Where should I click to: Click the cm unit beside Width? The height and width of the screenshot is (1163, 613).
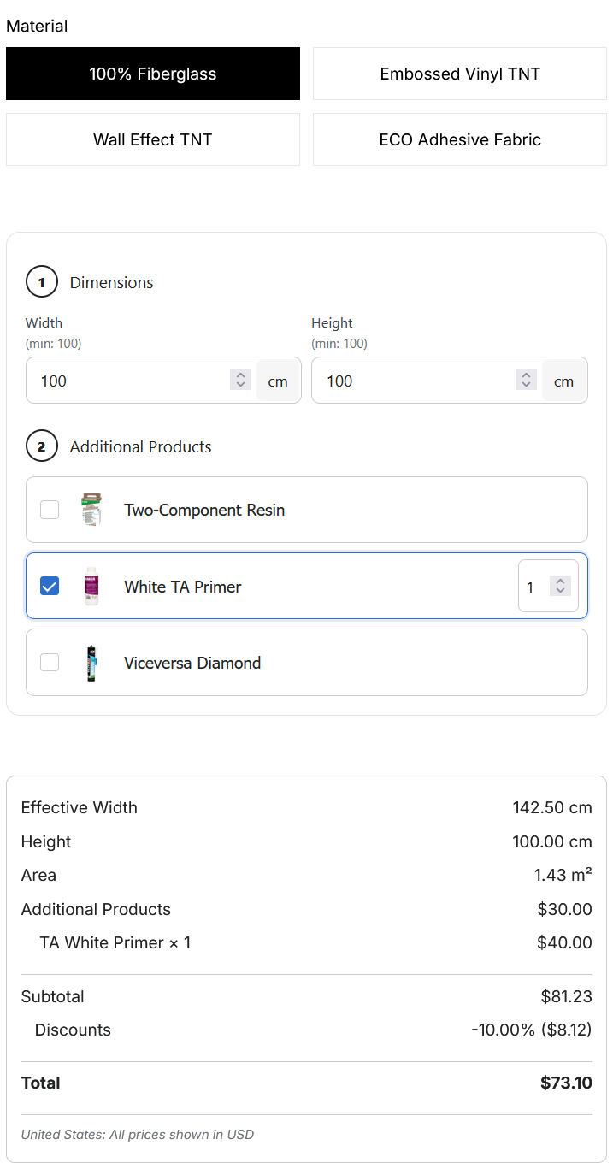(x=278, y=381)
